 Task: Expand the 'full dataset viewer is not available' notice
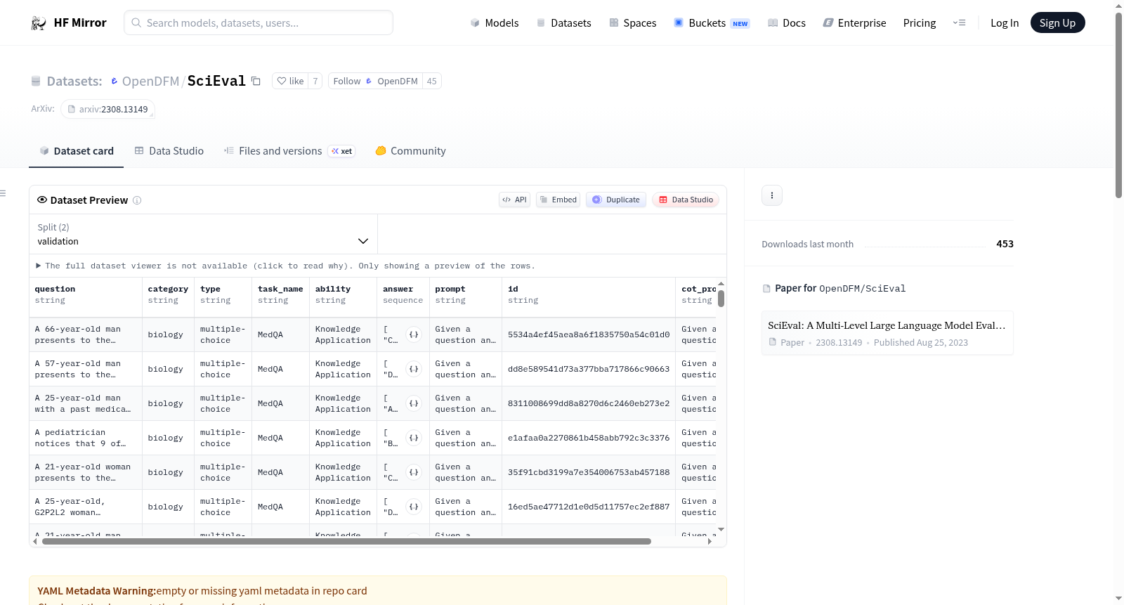(x=285, y=266)
